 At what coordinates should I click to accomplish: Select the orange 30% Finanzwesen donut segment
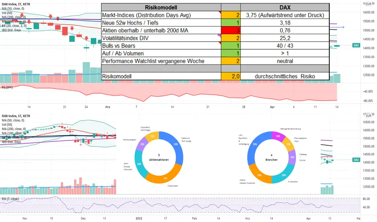163,175
